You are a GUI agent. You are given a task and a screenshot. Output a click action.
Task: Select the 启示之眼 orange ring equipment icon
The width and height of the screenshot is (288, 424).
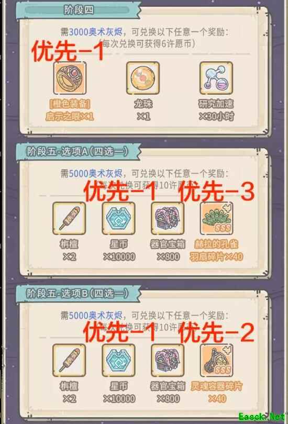[x=70, y=78]
